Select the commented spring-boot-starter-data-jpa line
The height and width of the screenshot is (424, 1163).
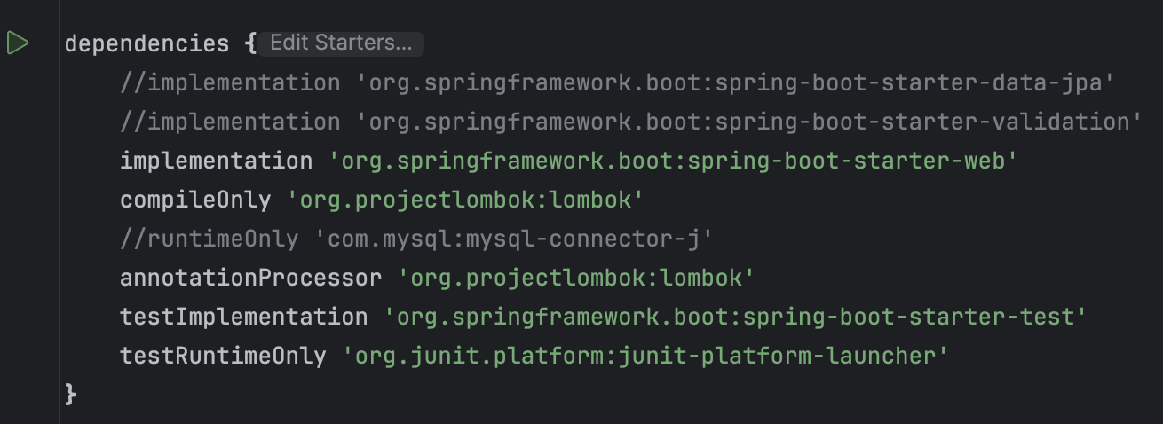[617, 82]
